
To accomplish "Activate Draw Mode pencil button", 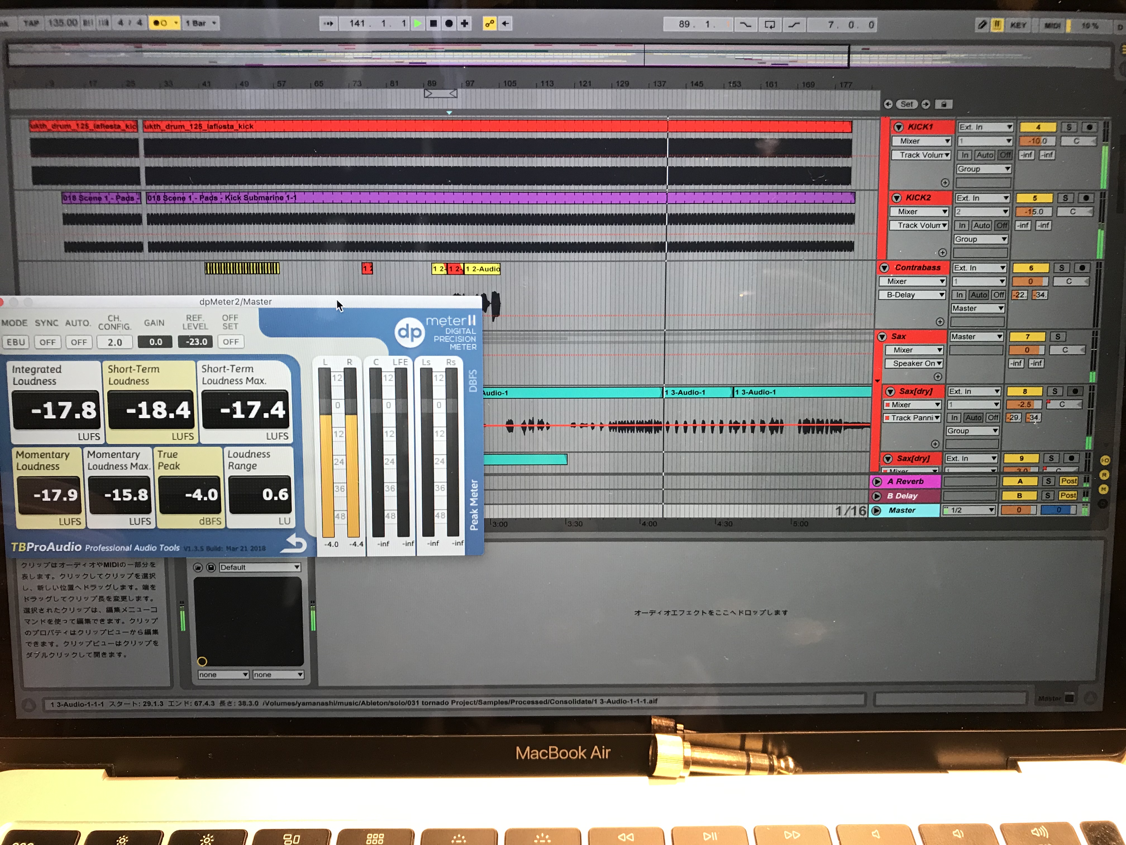I will click(x=982, y=25).
